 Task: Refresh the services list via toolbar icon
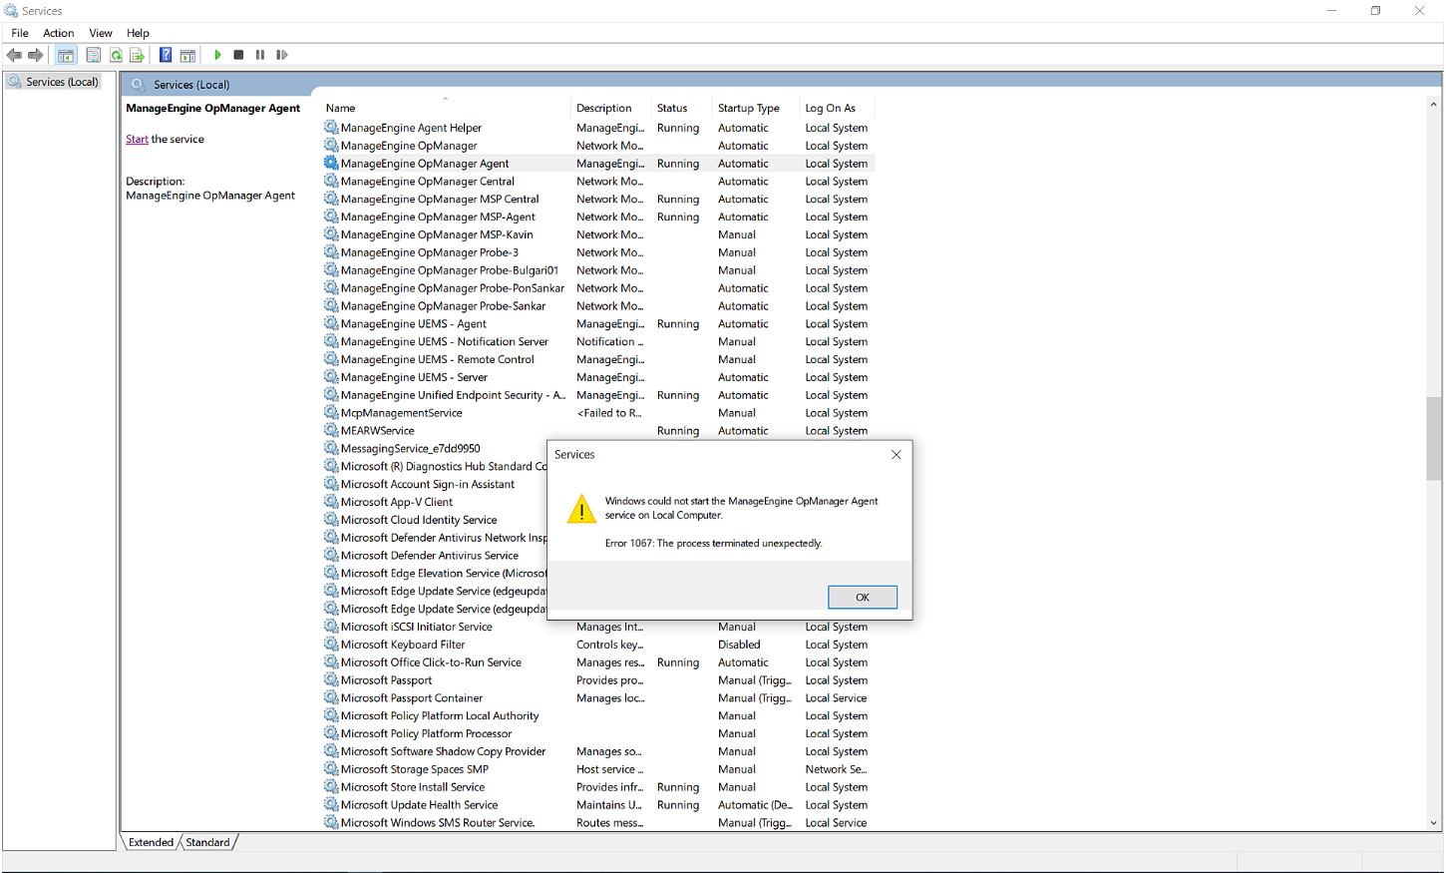[x=115, y=55]
